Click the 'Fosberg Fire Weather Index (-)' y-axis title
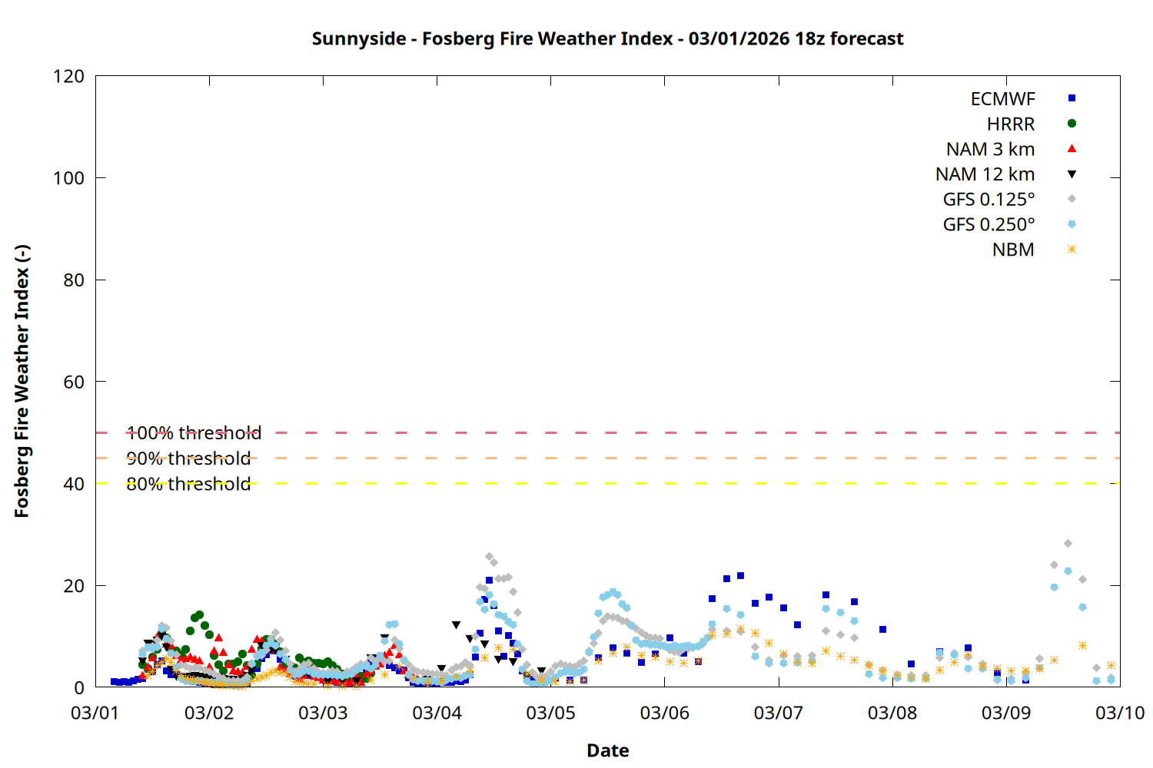1153x768 pixels. pyautogui.click(x=22, y=382)
